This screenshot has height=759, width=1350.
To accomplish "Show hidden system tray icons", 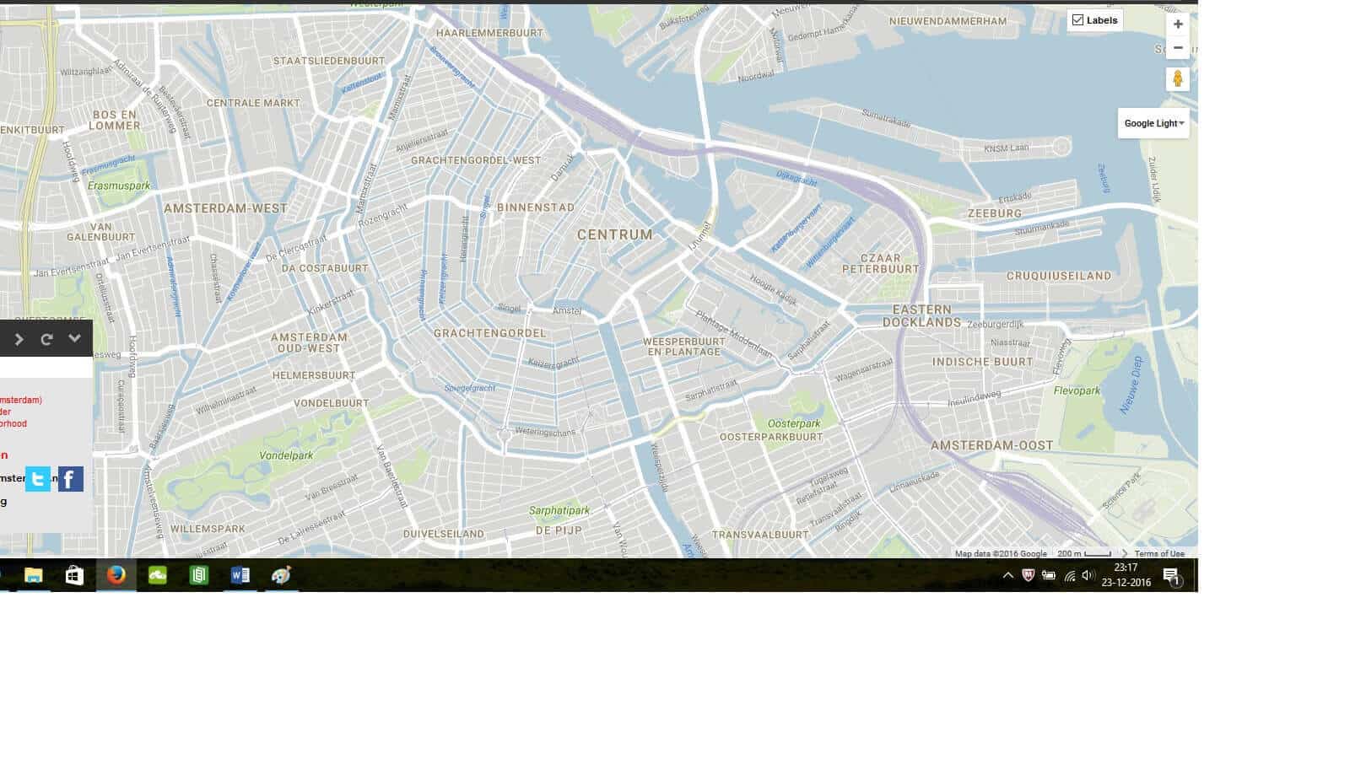I will tap(1007, 575).
